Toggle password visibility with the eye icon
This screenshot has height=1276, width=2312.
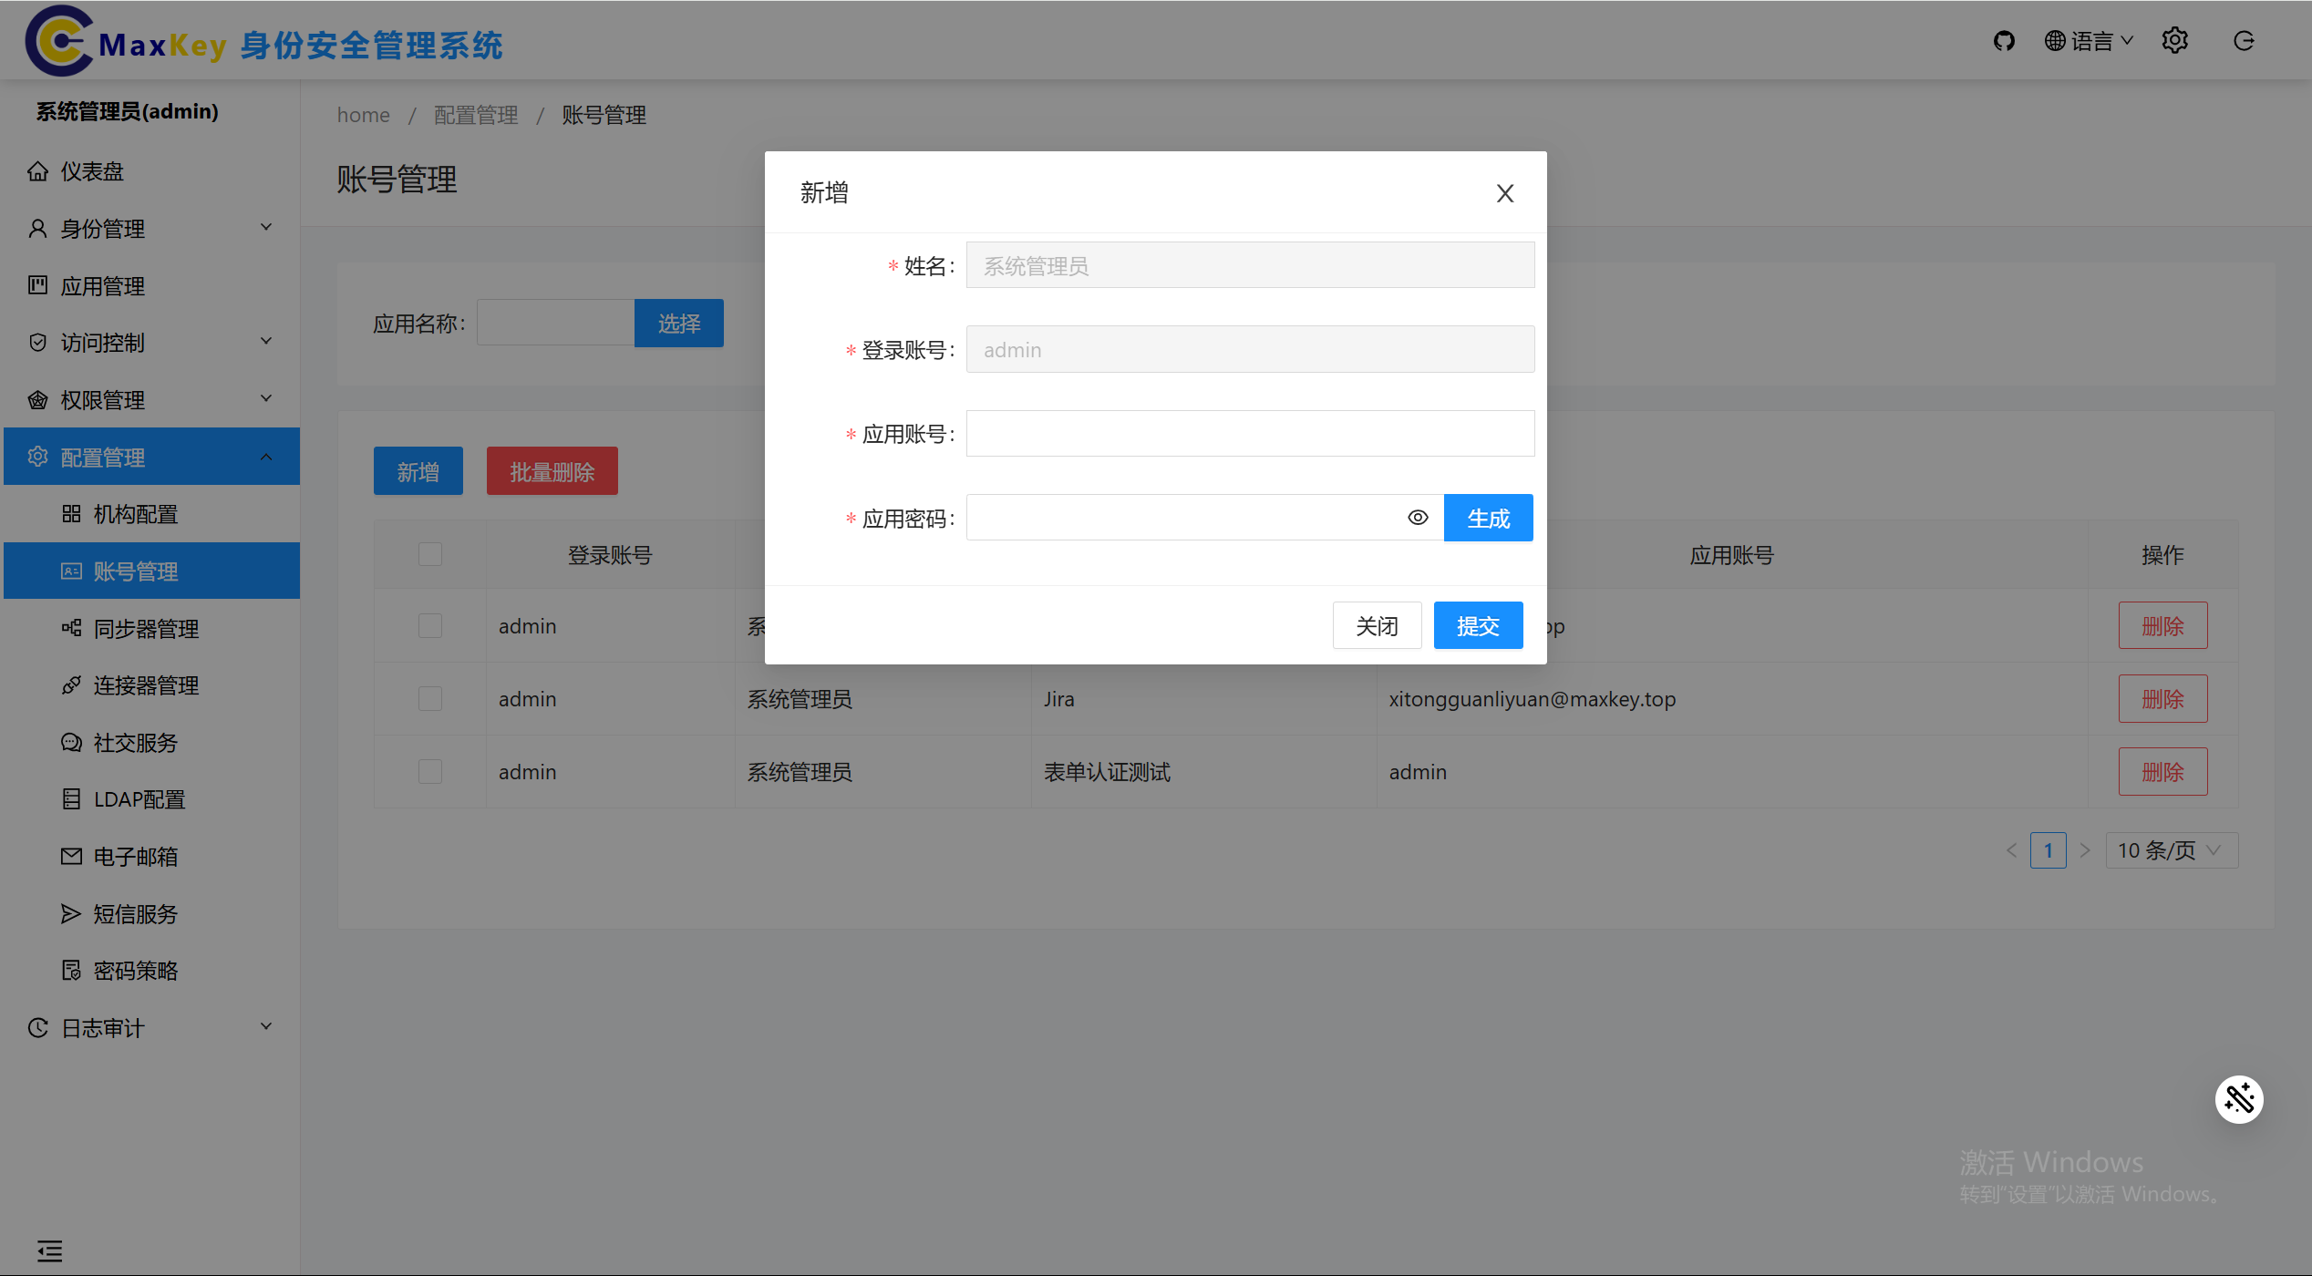(x=1418, y=517)
